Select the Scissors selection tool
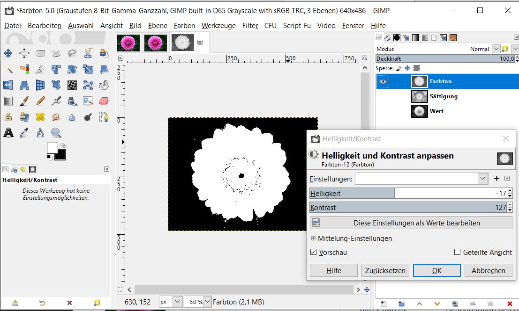Screen dimensions: 519x311 88,53
